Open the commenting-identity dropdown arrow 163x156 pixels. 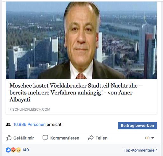(153, 138)
